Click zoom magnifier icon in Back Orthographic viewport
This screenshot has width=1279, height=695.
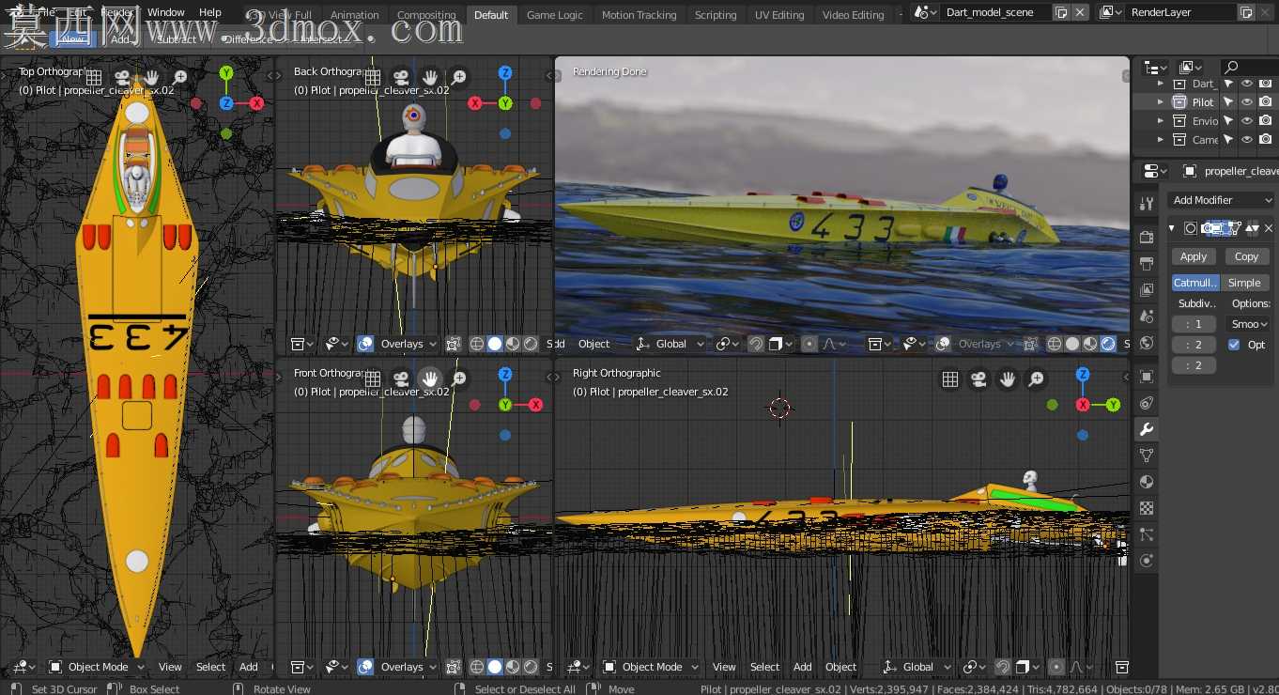[x=458, y=77]
